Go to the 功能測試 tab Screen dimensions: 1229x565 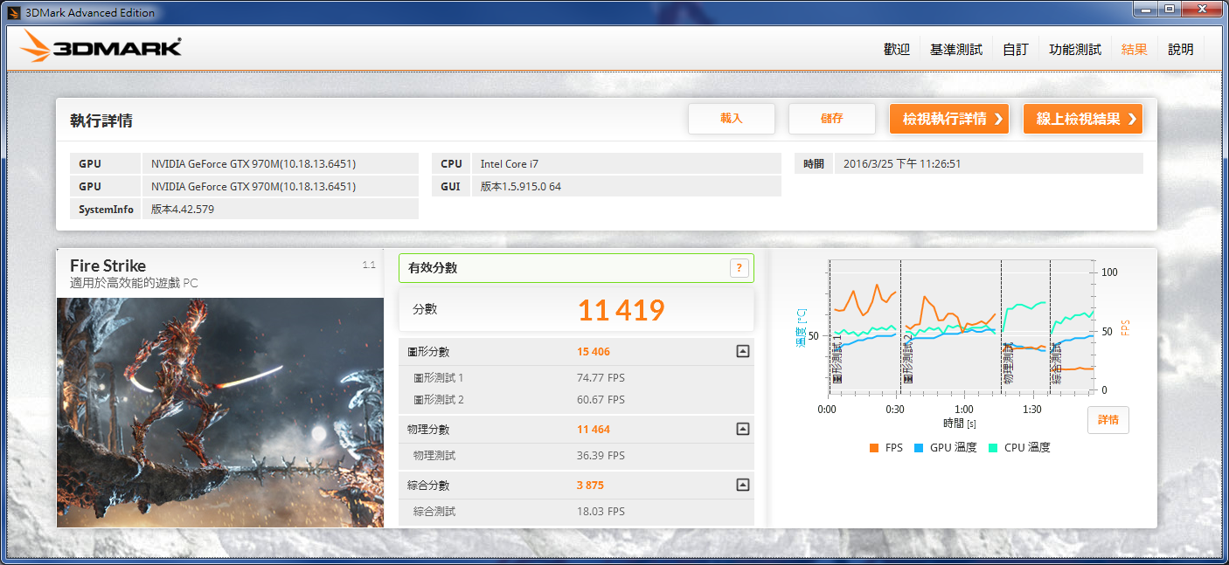tap(1075, 50)
